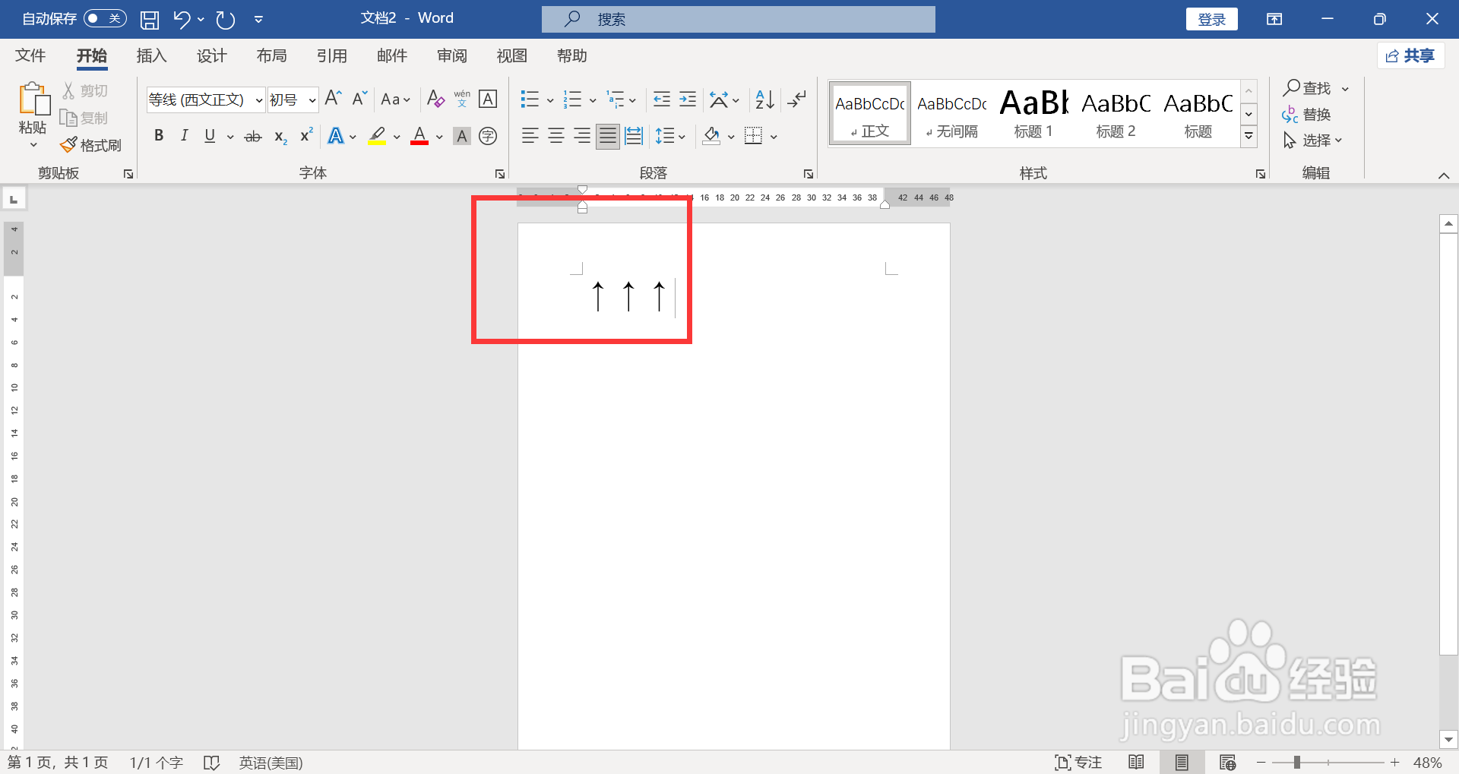Switch to Insert (插入) tab

151,55
